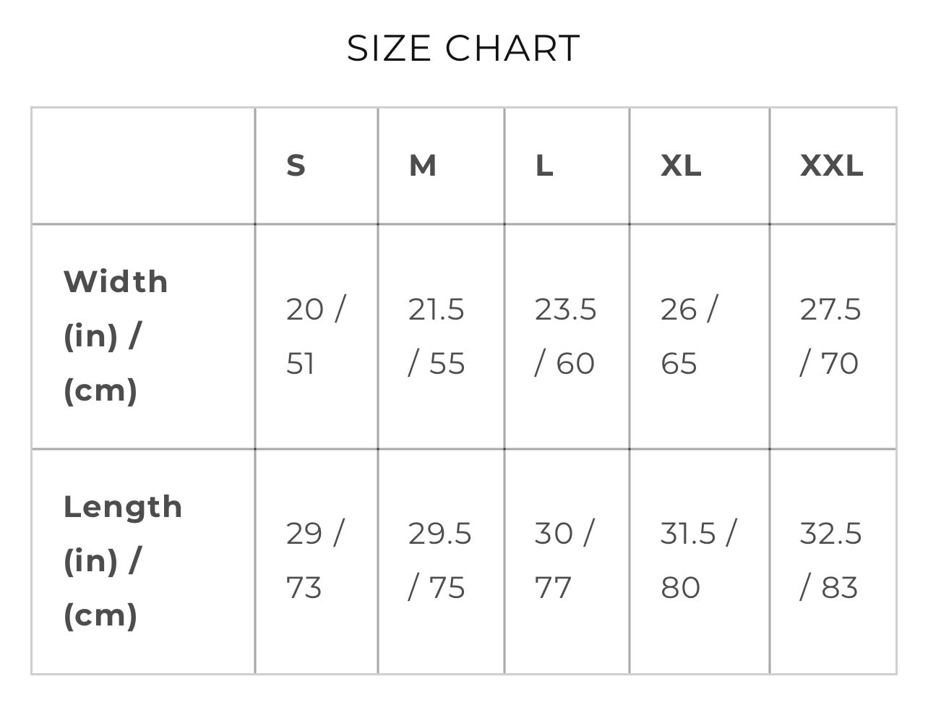Select the 27.5 / 70 width cell

[x=830, y=336]
